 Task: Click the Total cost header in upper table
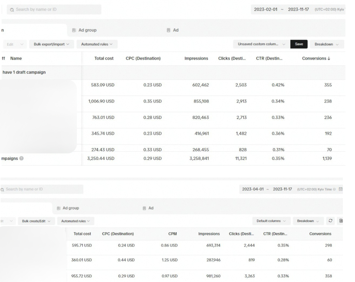tap(104, 59)
